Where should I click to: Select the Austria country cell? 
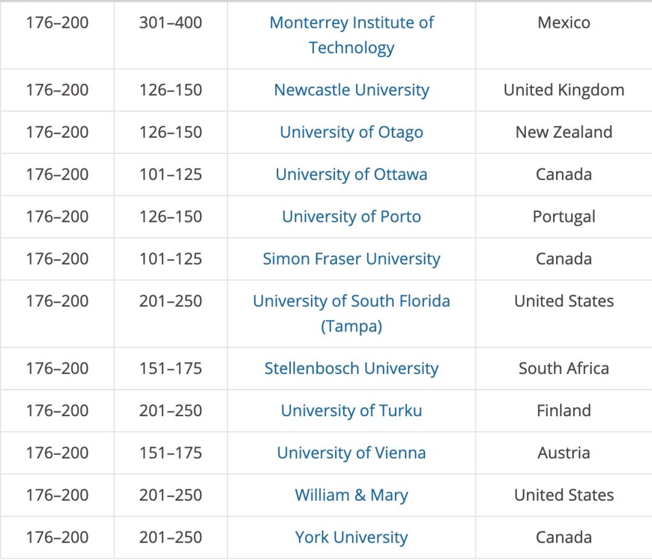[x=564, y=453]
